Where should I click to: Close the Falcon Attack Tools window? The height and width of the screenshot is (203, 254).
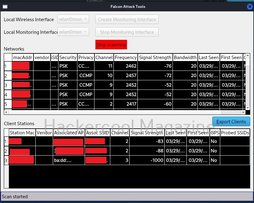pyautogui.click(x=250, y=7)
